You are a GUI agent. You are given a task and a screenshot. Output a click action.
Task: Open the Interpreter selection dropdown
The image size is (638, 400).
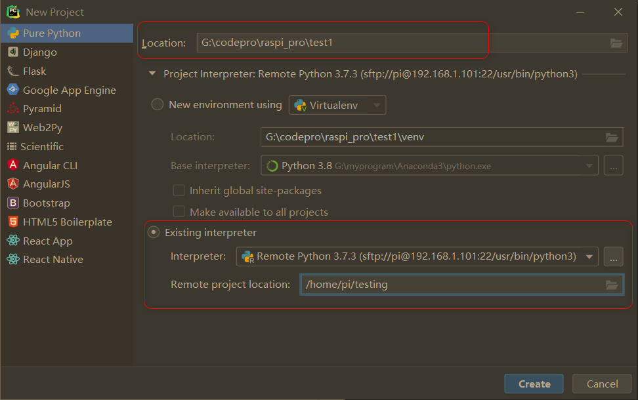[589, 256]
